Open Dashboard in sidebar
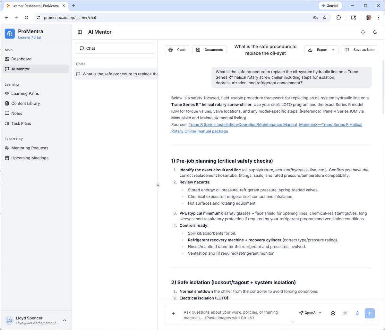 coord(36,59)
